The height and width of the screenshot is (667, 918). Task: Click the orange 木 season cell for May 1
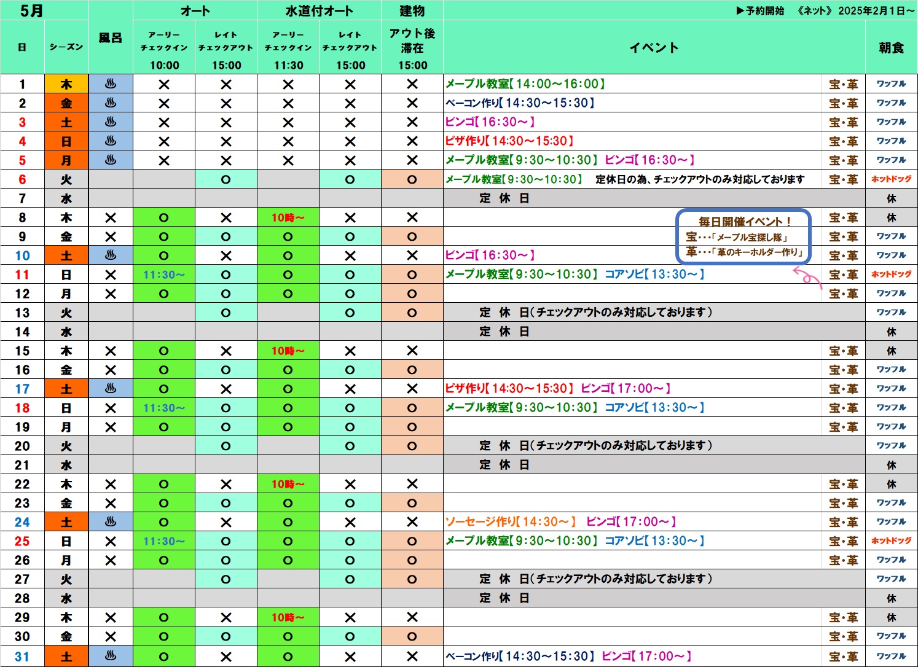(66, 84)
